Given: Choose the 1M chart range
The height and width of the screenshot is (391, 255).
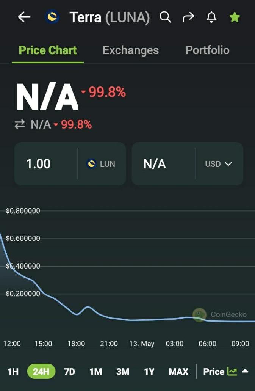Looking at the screenshot, I should coord(95,372).
